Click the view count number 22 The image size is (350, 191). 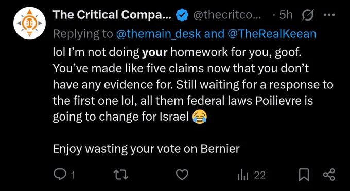point(260,175)
